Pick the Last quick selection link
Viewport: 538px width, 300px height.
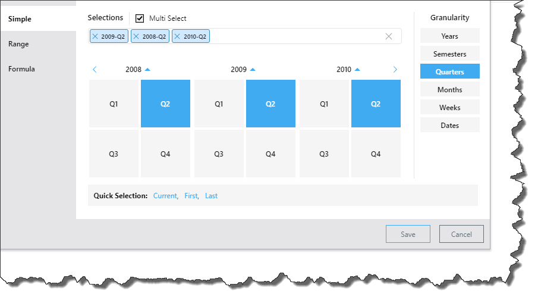pos(211,195)
